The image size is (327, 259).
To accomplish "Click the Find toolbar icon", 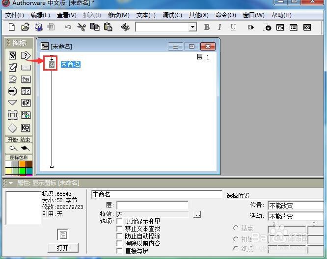I will [125, 27].
